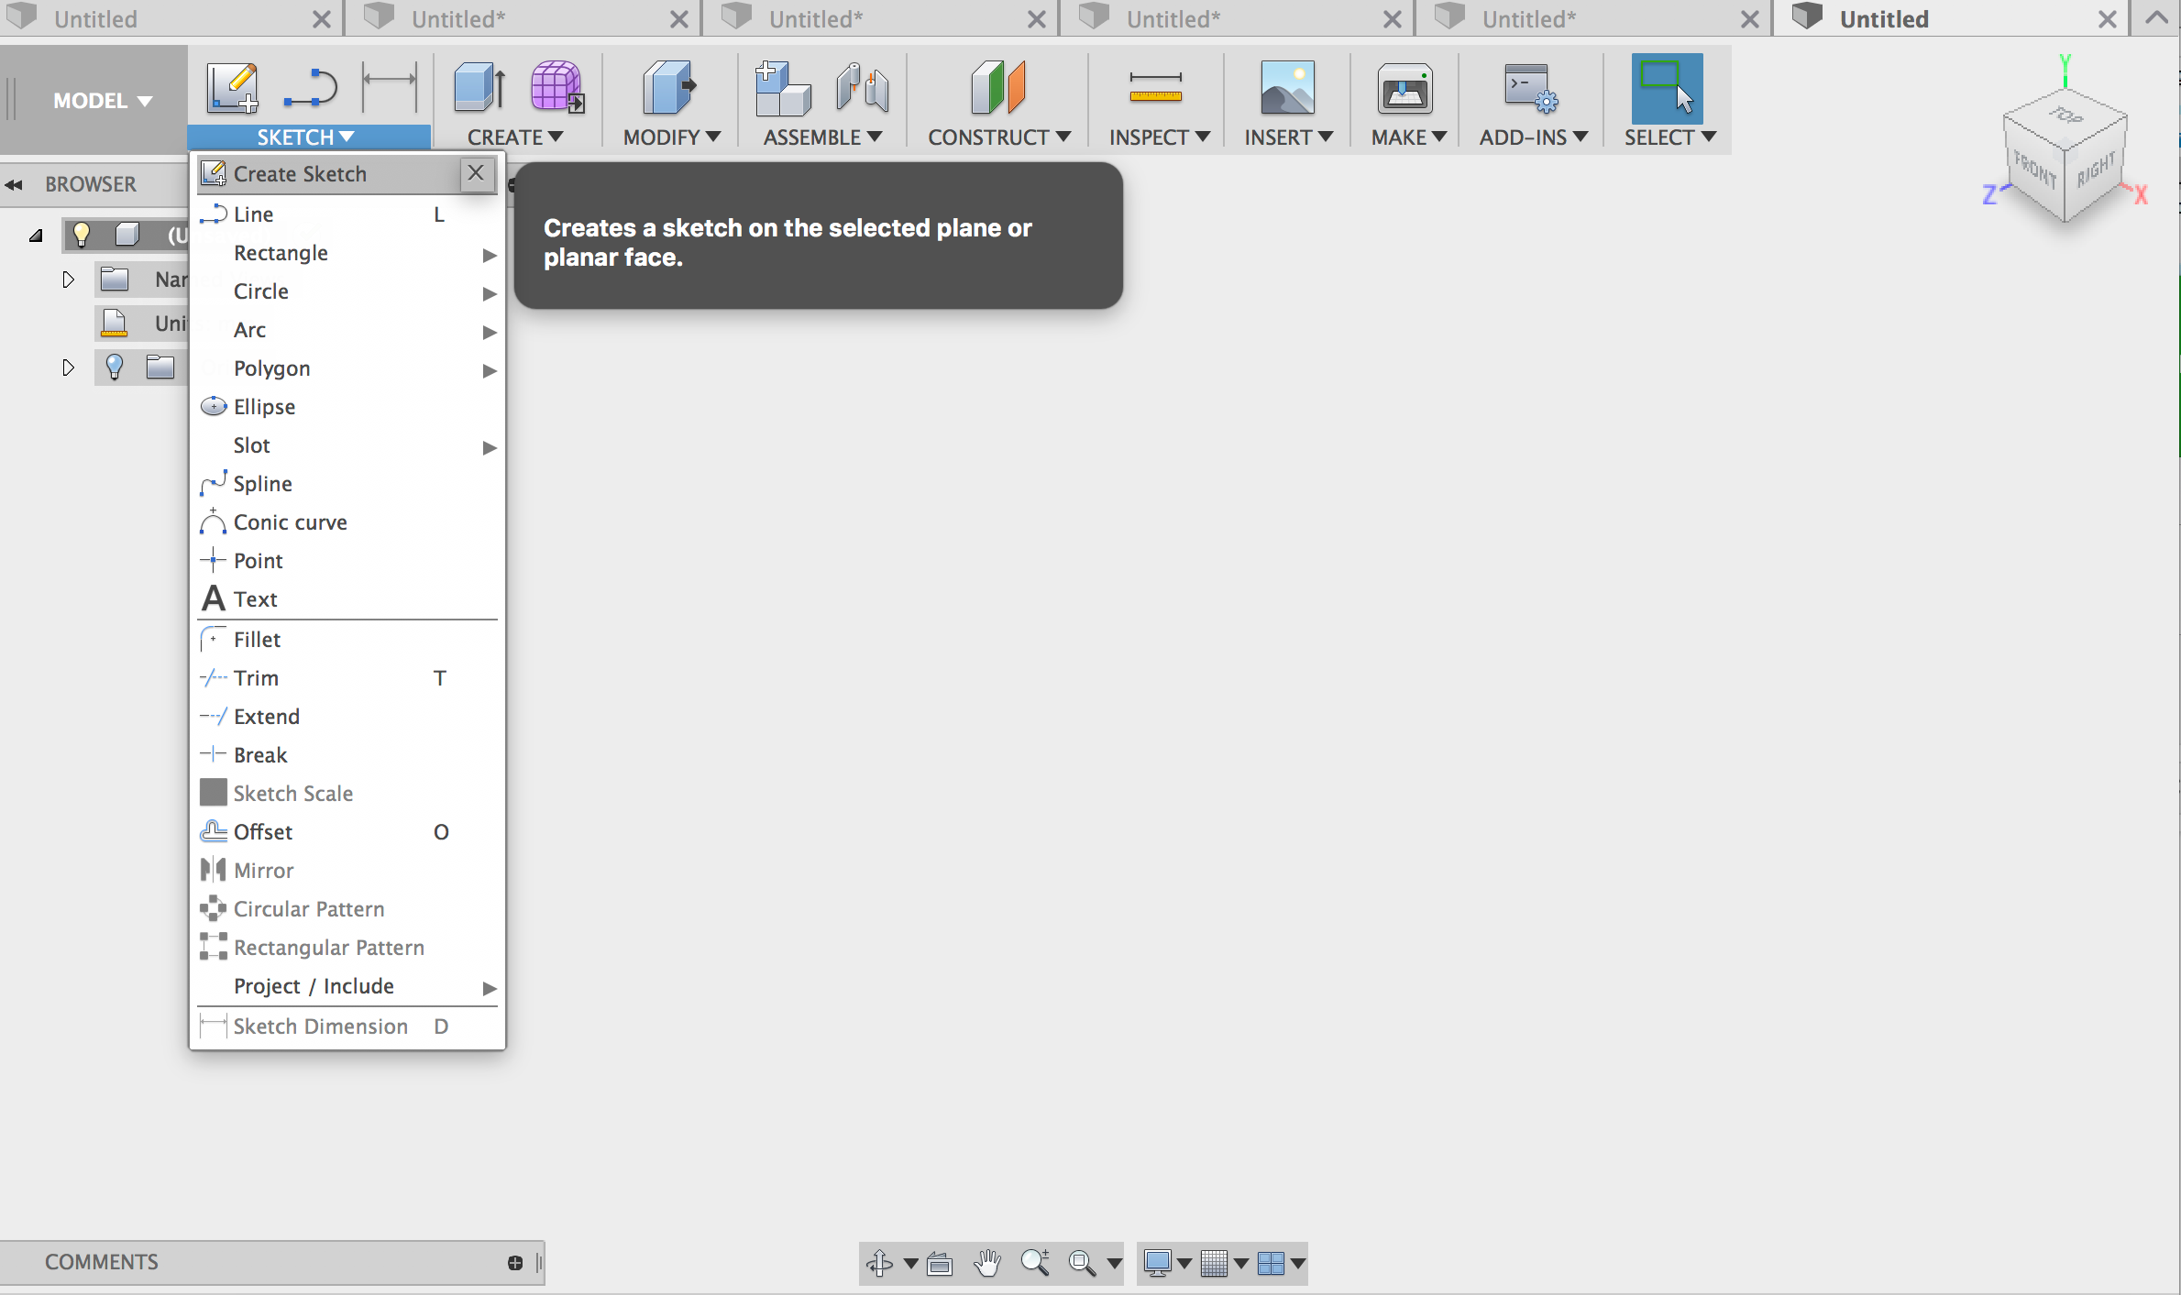Viewport: 2181px width, 1295px height.
Task: Open the MODIFY dropdown menu
Action: pyautogui.click(x=671, y=137)
